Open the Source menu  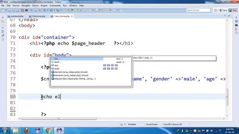click(16, 6)
